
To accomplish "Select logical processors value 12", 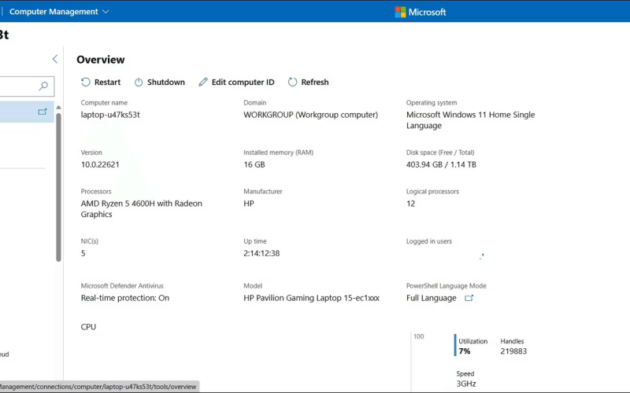I will (x=410, y=204).
